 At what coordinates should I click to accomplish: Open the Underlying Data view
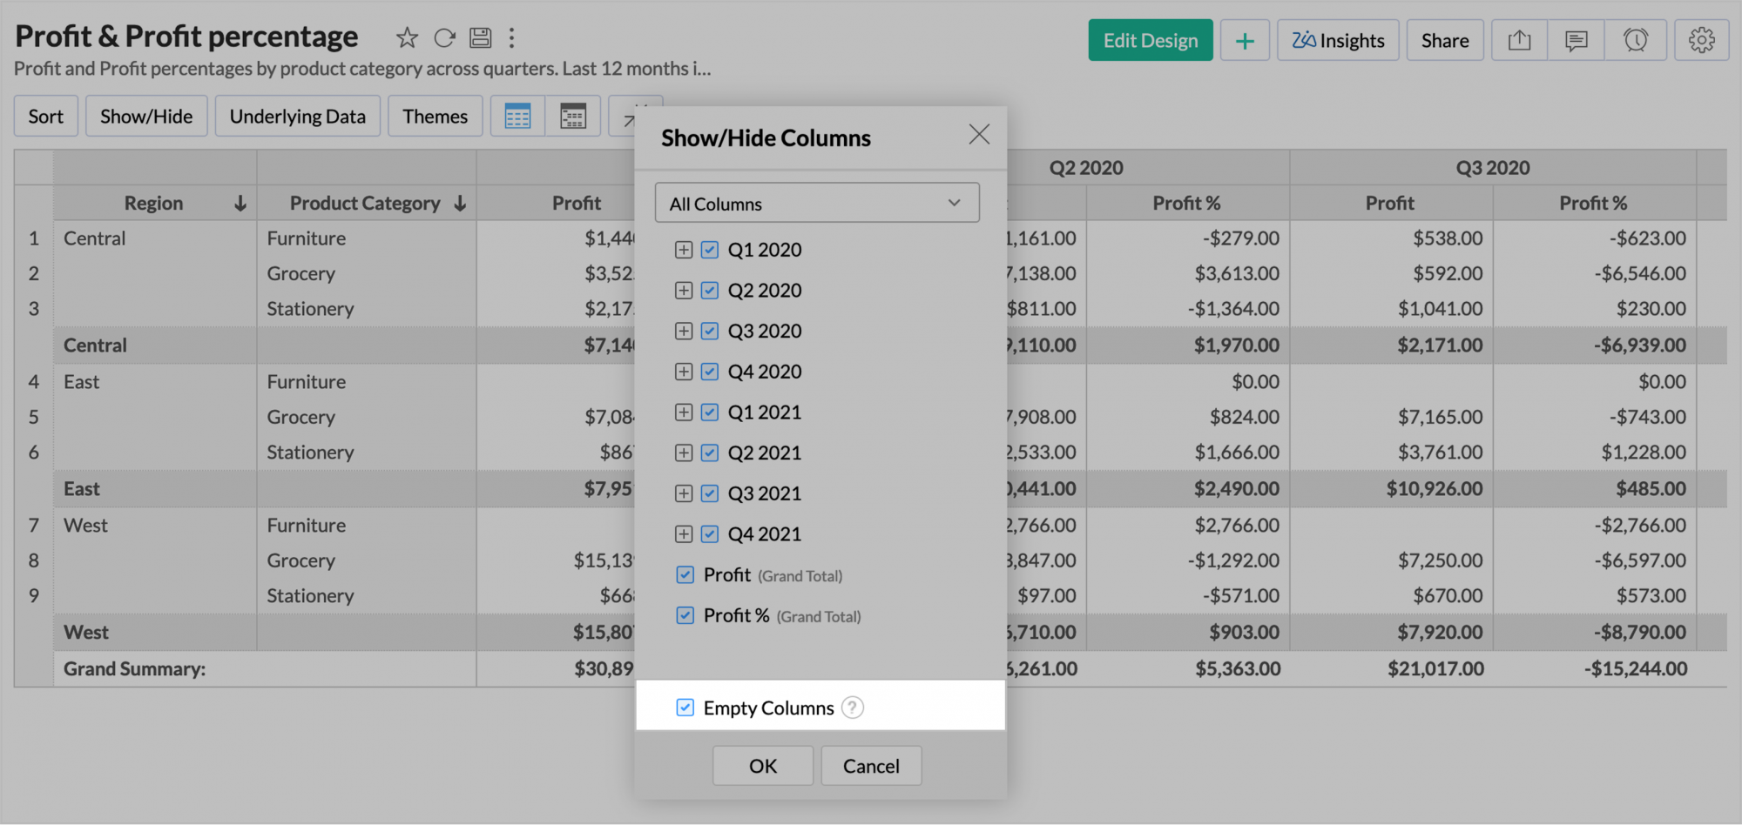pyautogui.click(x=297, y=115)
